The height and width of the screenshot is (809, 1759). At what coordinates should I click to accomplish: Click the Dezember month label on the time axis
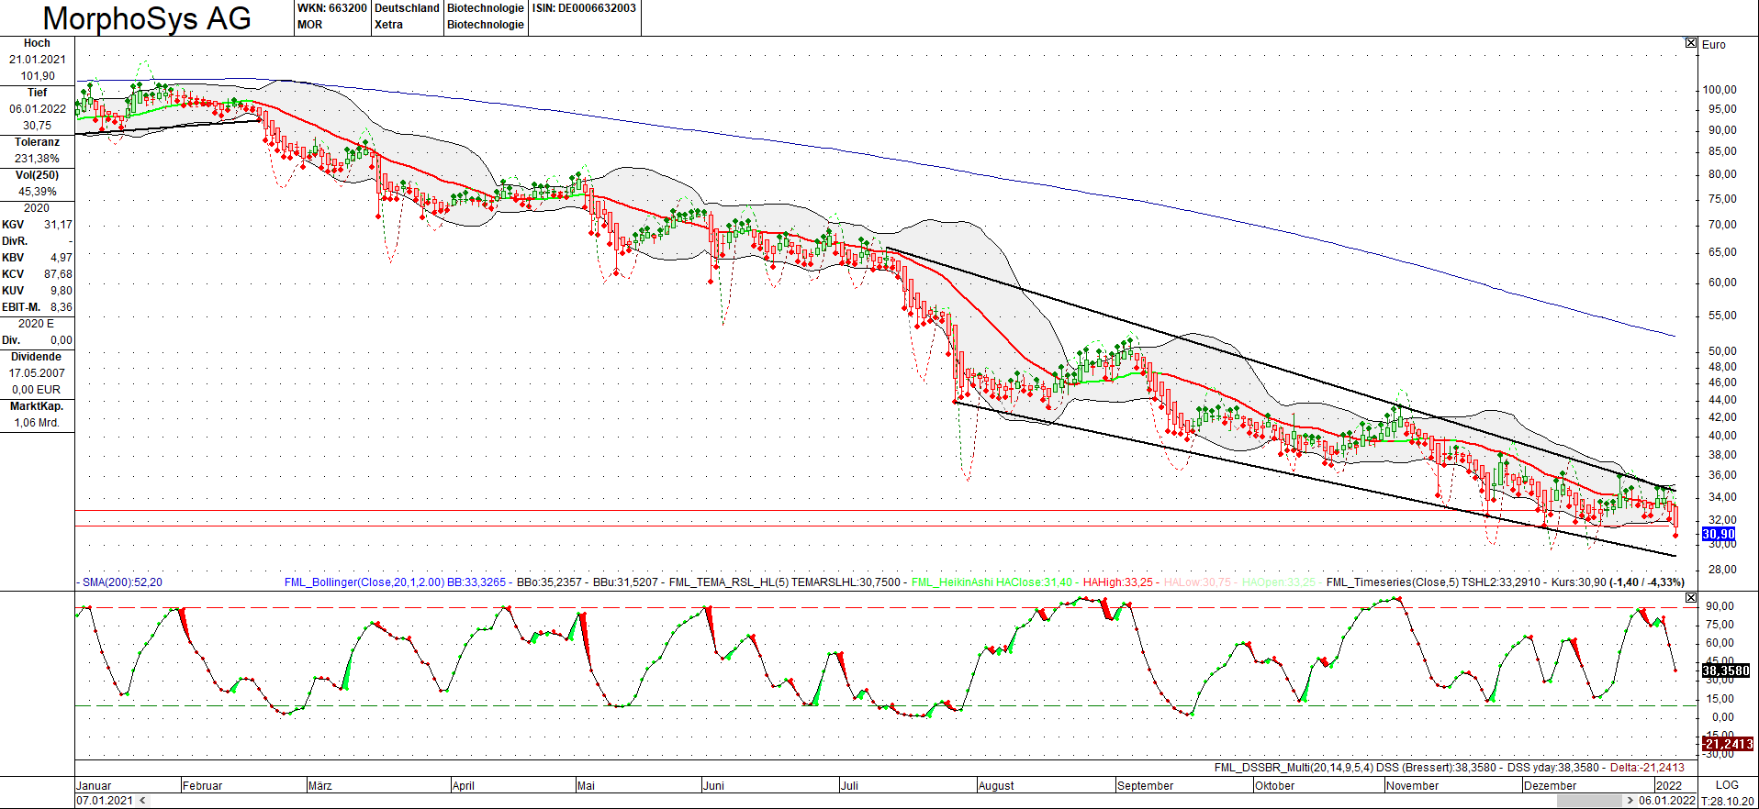[x=1551, y=786]
